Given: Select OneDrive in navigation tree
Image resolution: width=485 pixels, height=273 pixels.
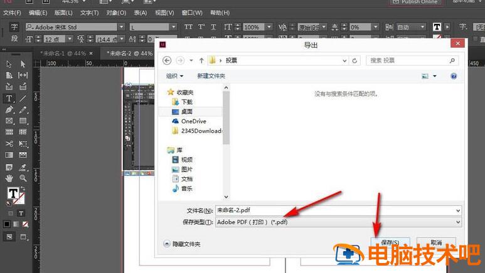Looking at the screenshot, I should (x=194, y=121).
